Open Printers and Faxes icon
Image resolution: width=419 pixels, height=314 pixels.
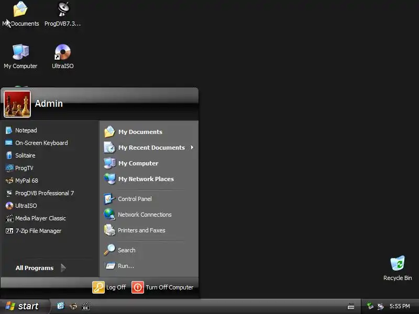coord(109,230)
